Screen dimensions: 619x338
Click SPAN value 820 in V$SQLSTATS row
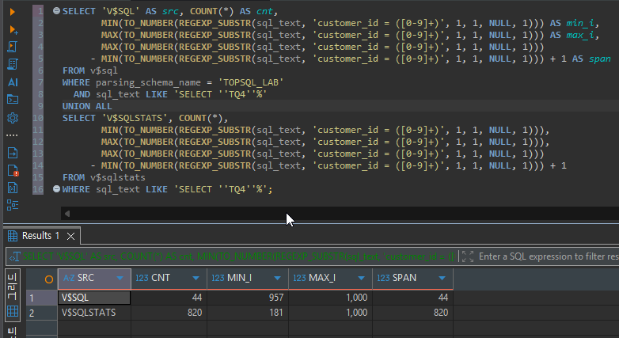click(412, 313)
